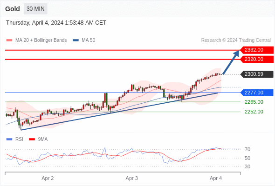Screen dimensions: 275x186
Task: Click the RSI 50 level label
Action: click(x=247, y=158)
